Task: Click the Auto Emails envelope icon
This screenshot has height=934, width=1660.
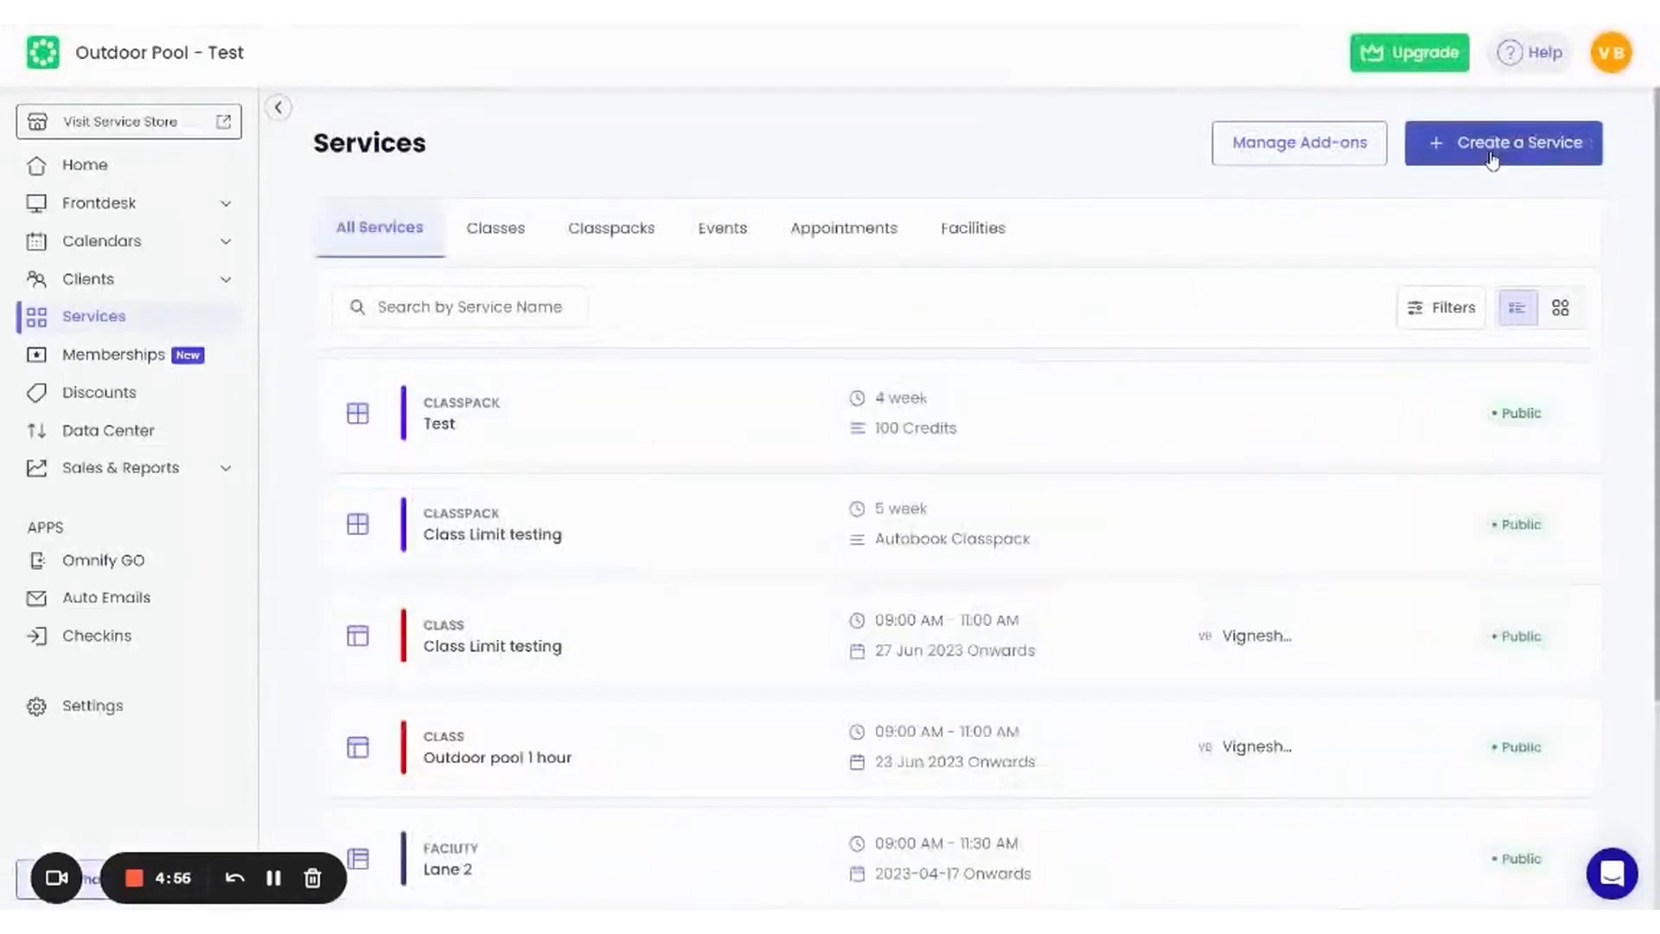Action: coord(36,598)
